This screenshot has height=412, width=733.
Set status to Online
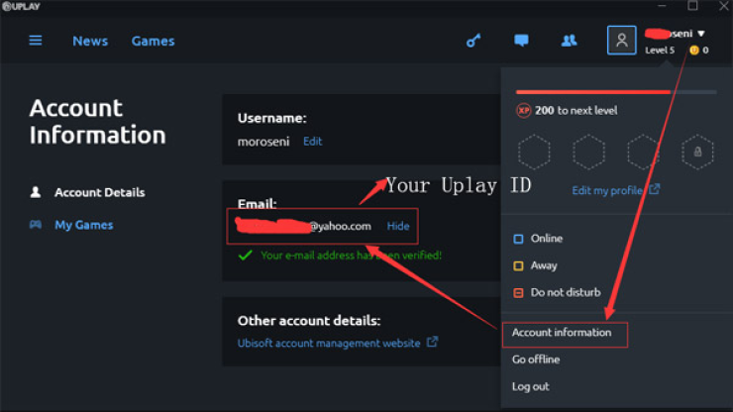[538, 239]
